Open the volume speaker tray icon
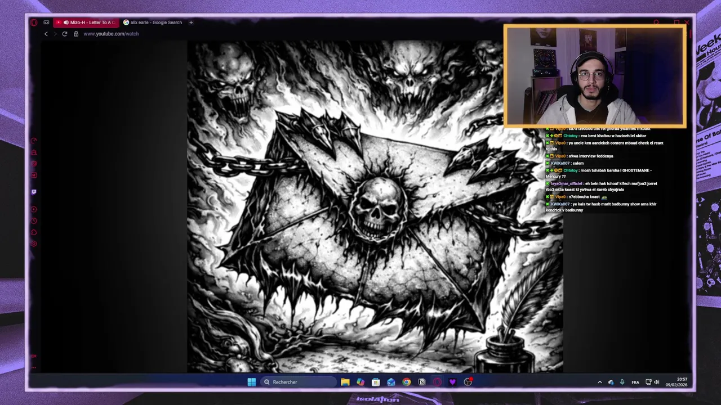 pos(657,382)
